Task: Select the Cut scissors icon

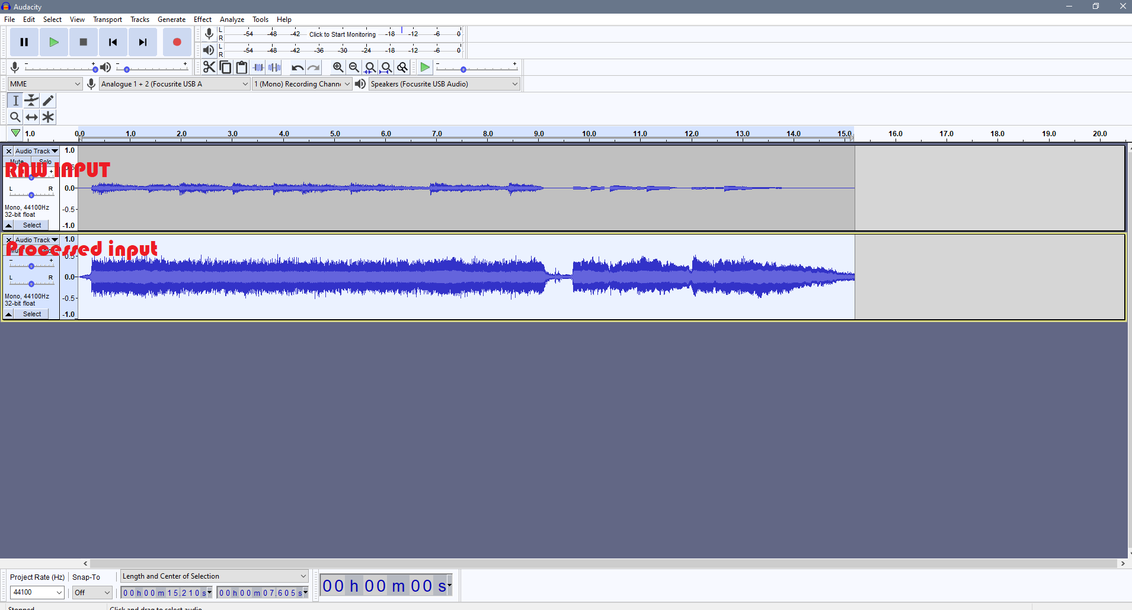Action: (209, 68)
